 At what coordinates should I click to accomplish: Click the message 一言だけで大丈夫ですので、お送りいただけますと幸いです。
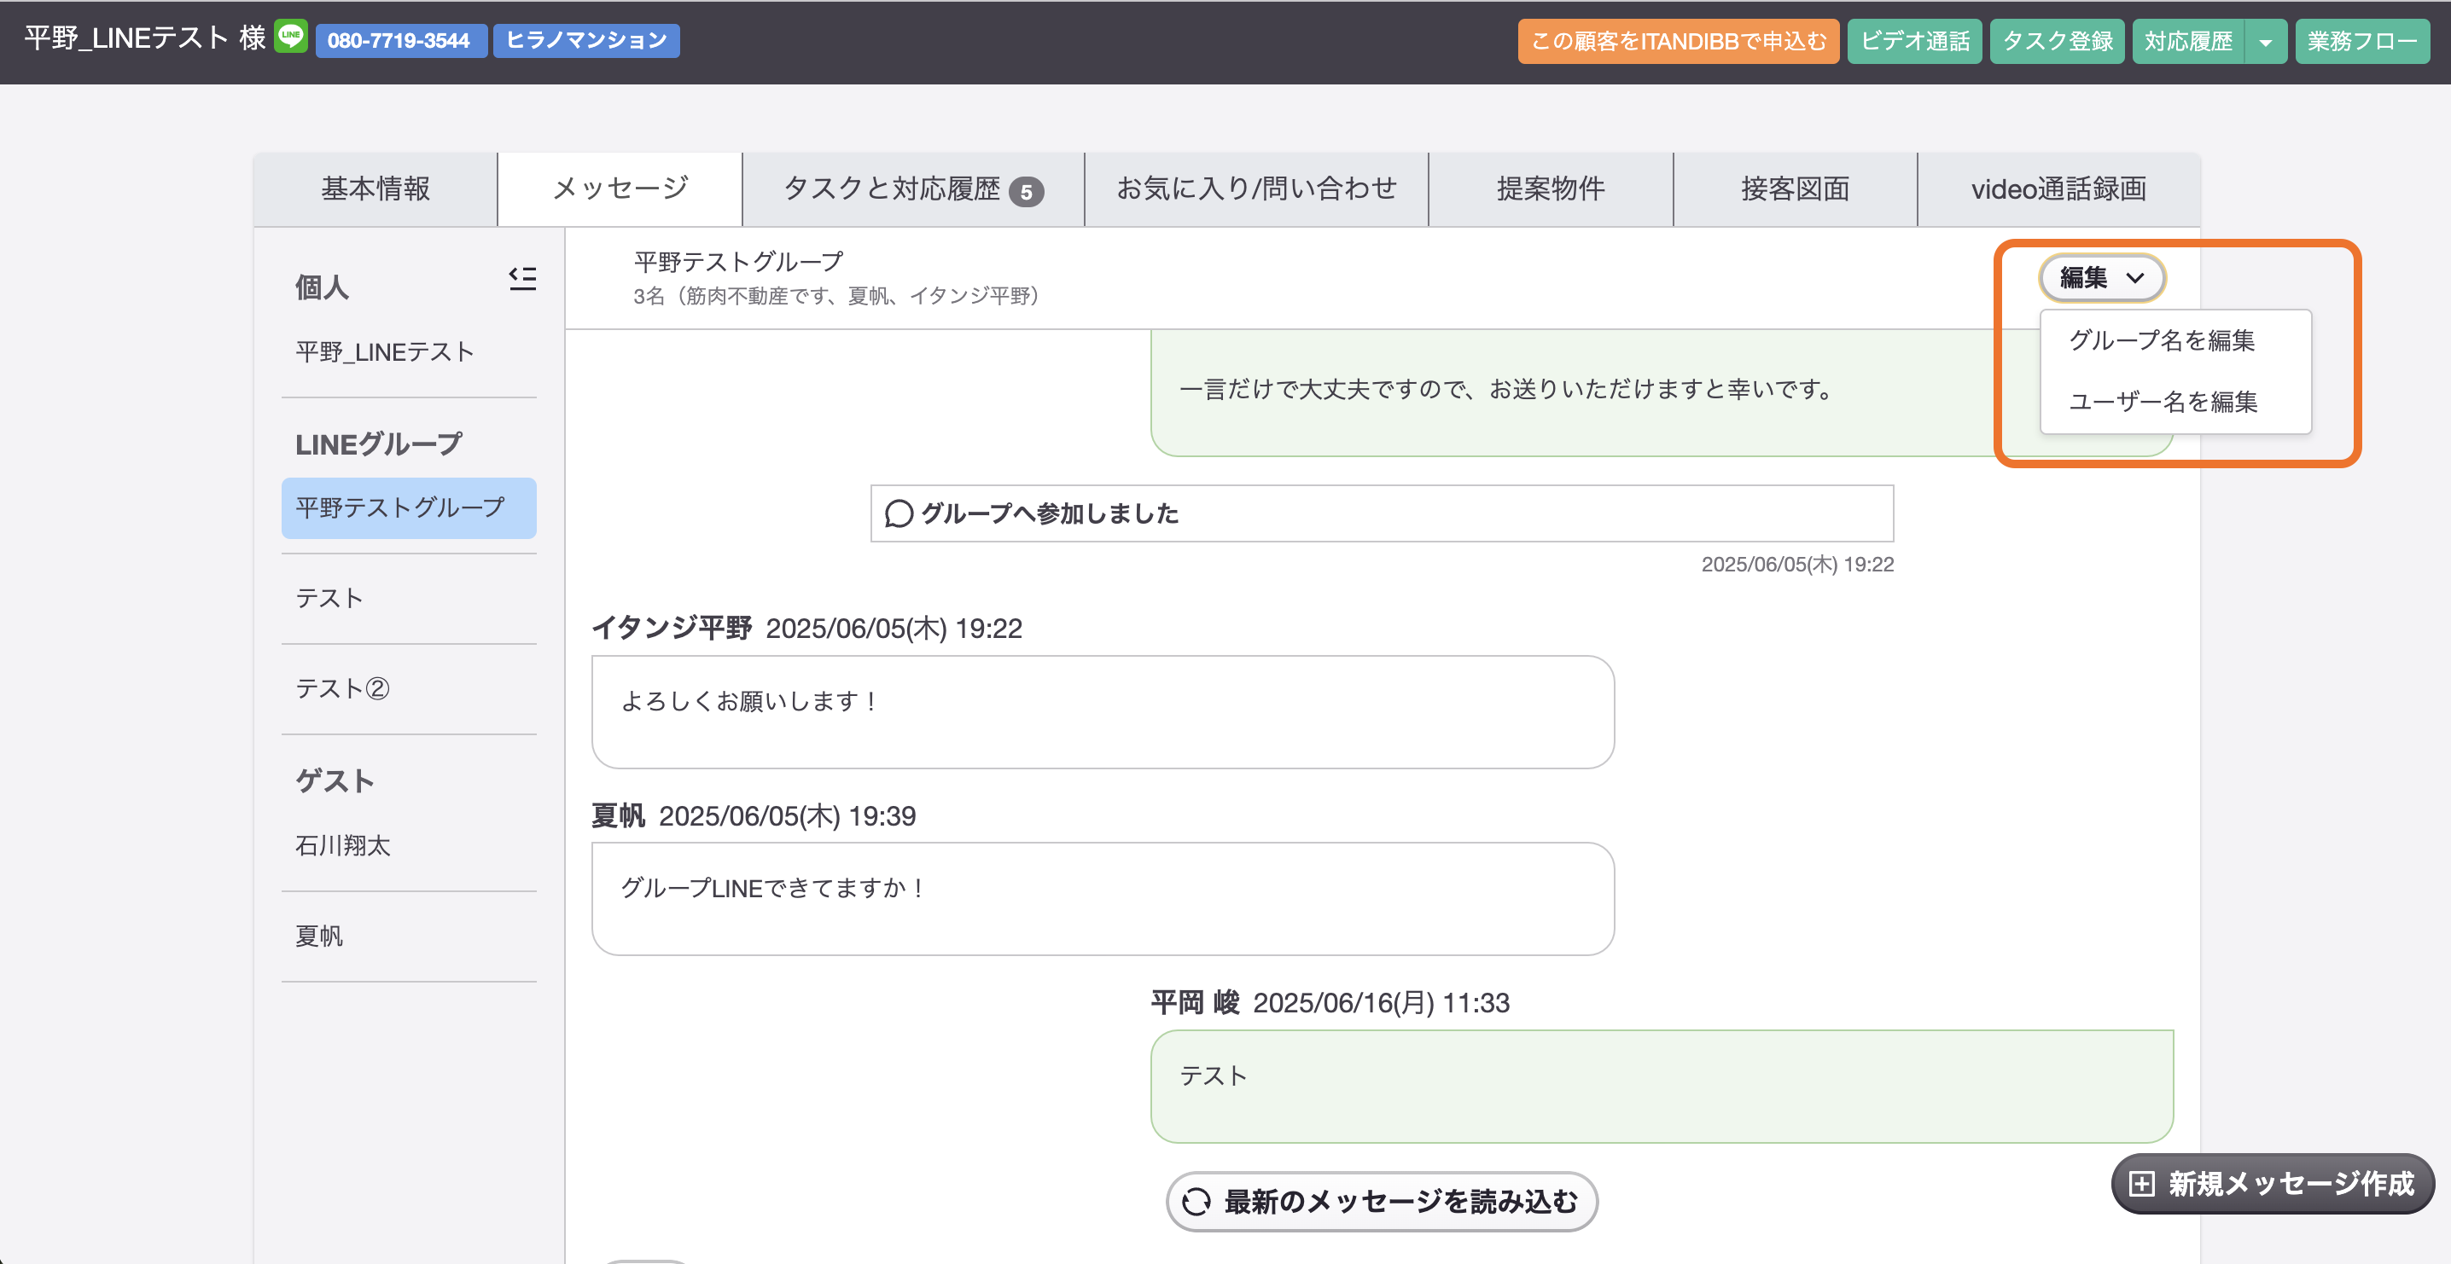click(1507, 389)
